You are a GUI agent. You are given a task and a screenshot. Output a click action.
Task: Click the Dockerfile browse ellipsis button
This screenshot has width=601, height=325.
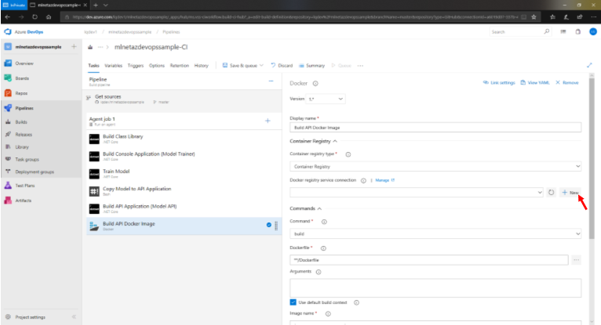point(577,259)
